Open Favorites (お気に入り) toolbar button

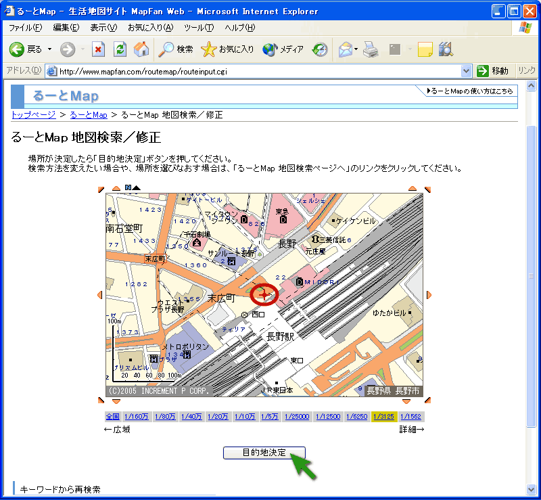(x=227, y=49)
